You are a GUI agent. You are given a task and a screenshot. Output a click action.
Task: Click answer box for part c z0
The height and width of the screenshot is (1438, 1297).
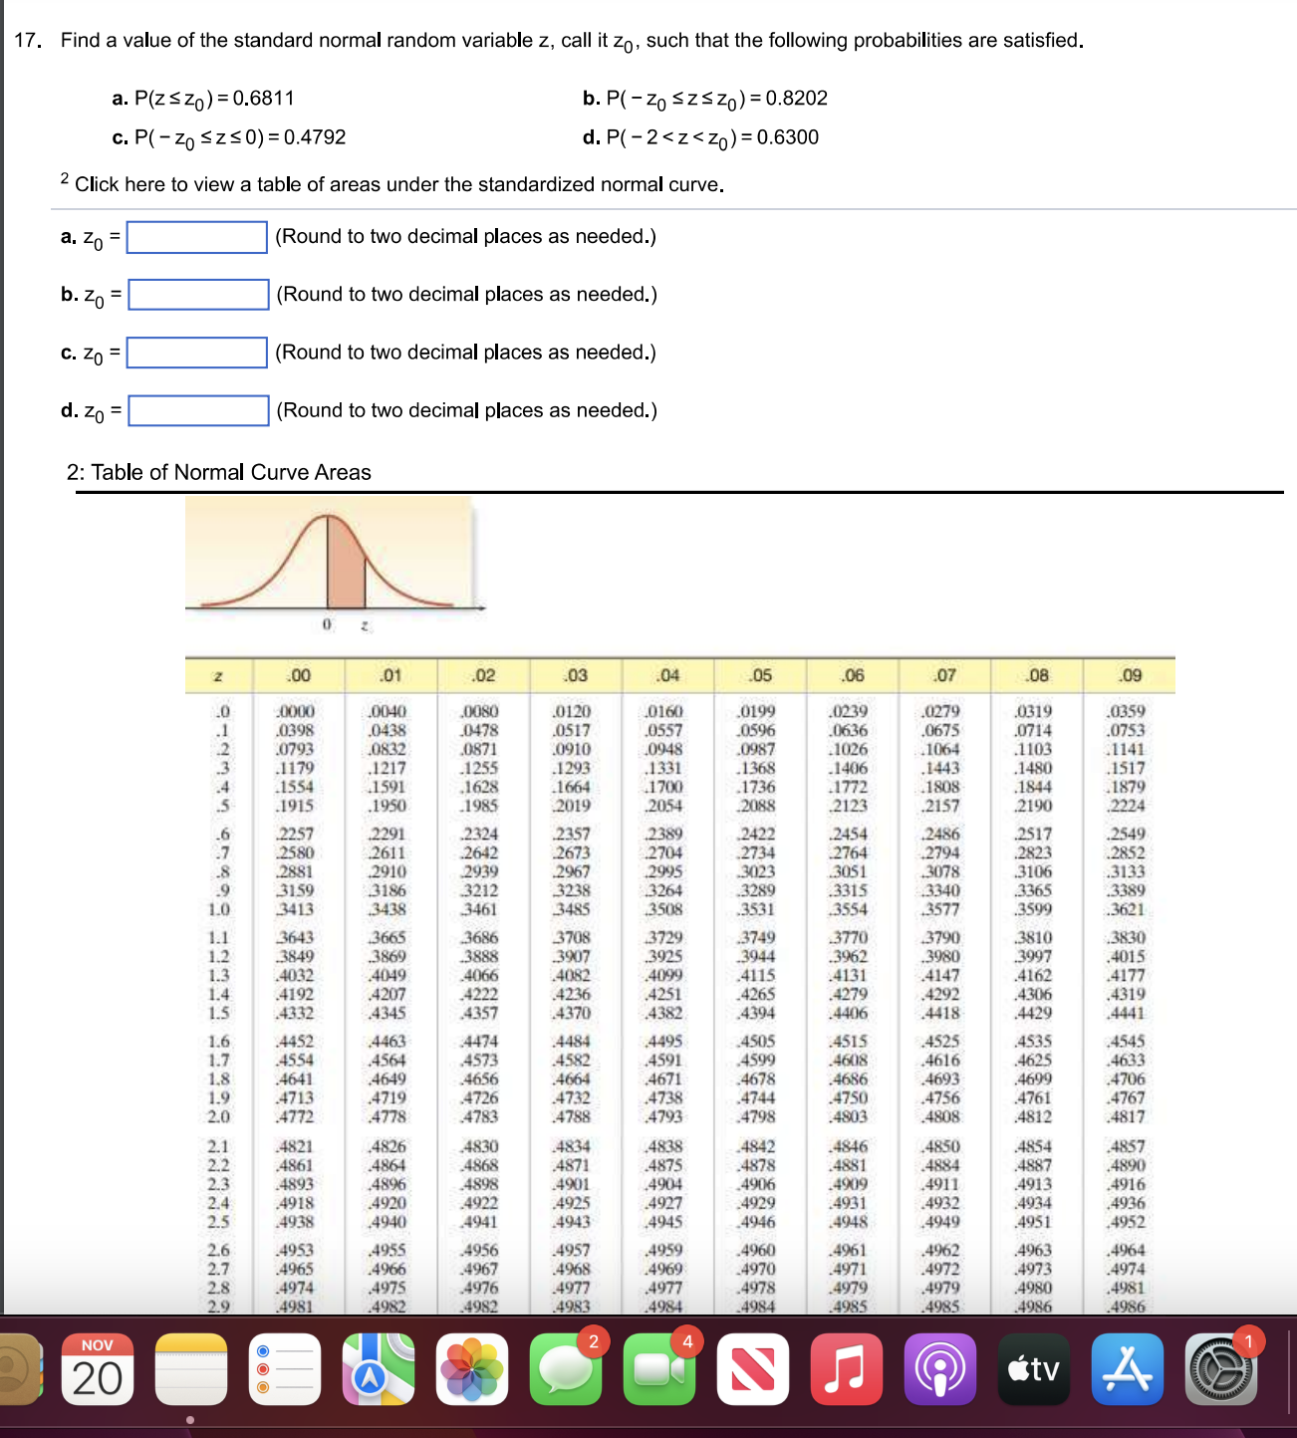pos(196,352)
